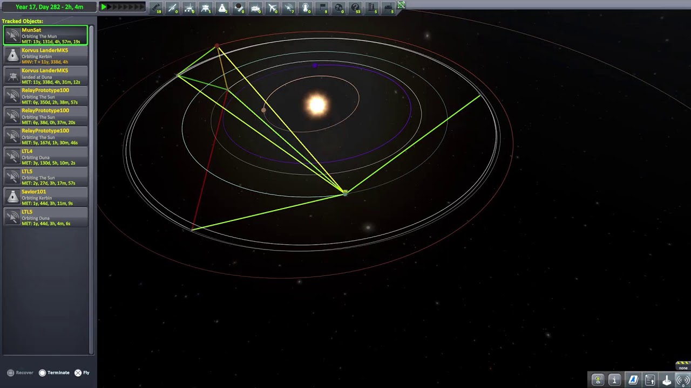Toggle the Rover vessel filter

[x=189, y=8]
